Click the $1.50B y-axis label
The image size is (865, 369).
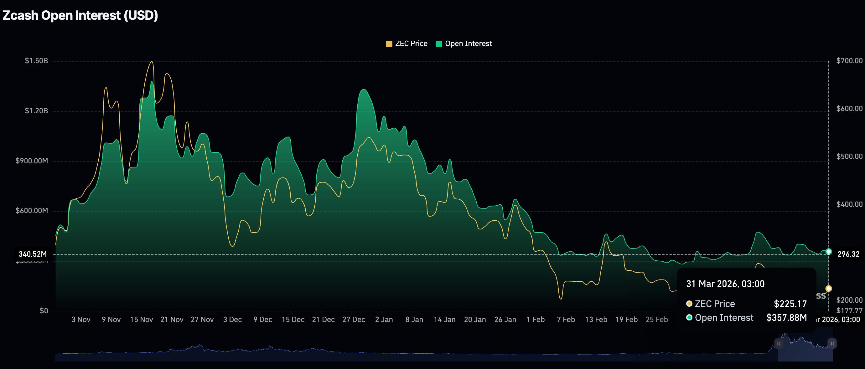pyautogui.click(x=36, y=61)
